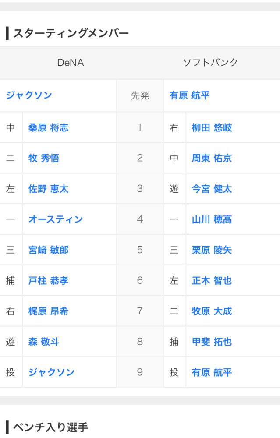Screen dimensions: 280x438
Task: Select leadoff batter 桑原 将志
Action: (x=48, y=127)
